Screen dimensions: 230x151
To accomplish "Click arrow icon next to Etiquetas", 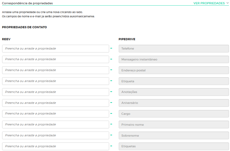I will tap(111, 146).
